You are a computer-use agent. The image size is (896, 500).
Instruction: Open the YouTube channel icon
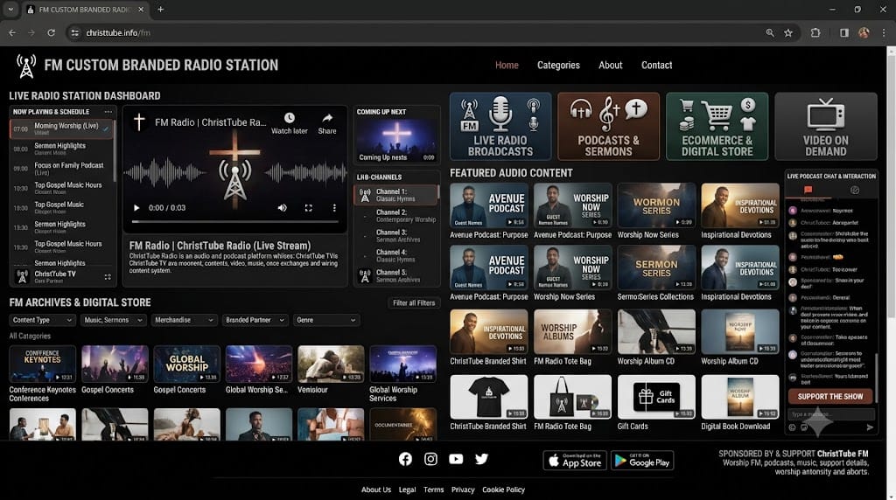(456, 459)
